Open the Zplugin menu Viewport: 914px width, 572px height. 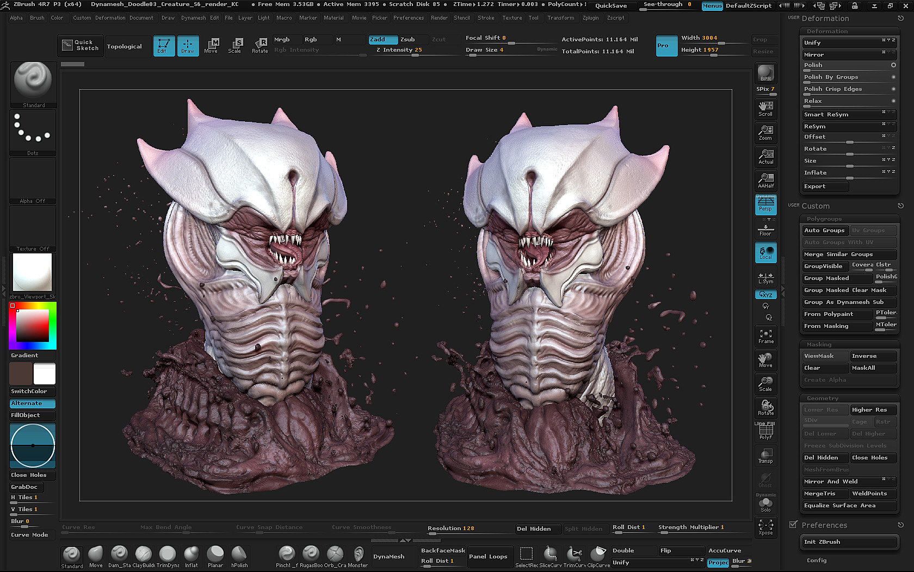(x=590, y=18)
